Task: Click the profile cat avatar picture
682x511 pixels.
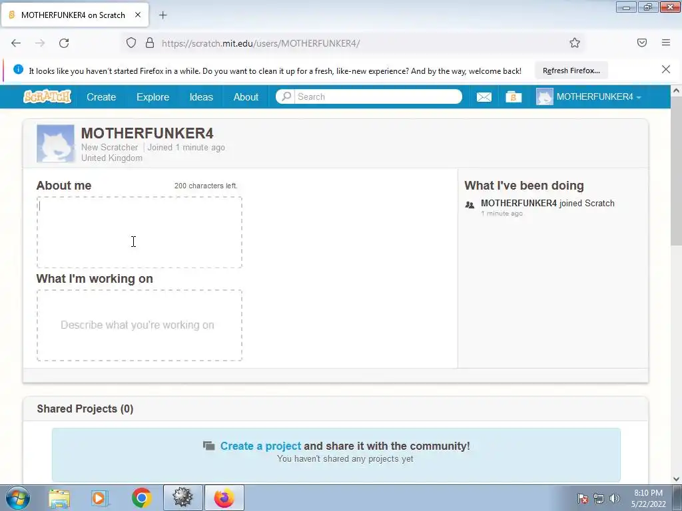Action: pos(55,144)
